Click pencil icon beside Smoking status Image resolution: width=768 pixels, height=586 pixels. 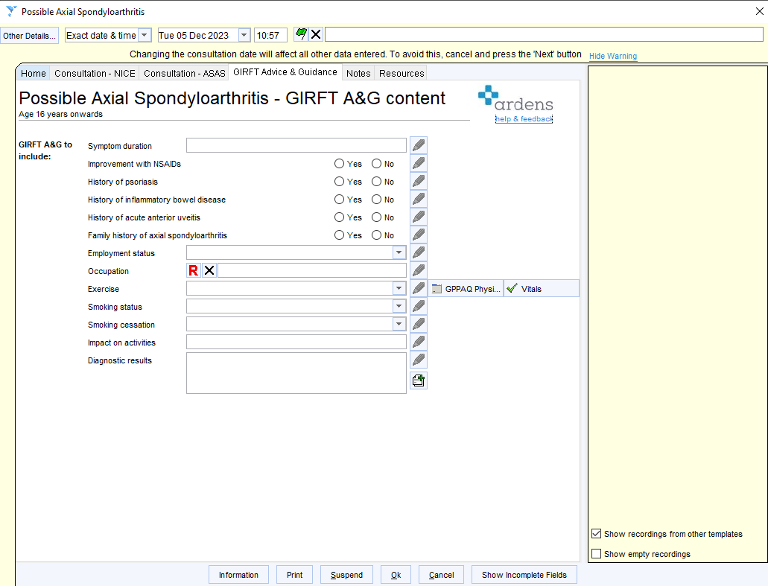[419, 306]
